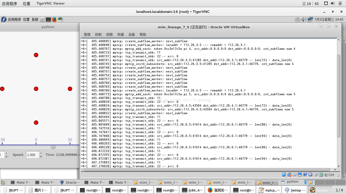Switch to python window in inner taskbar
This screenshot has height=194, width=346.
pos(290,182)
